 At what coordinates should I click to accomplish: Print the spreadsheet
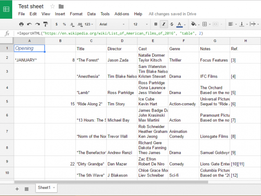(x=21, y=24)
